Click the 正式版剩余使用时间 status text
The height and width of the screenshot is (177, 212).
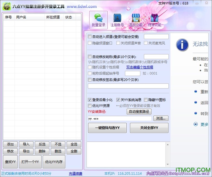pos(26,173)
